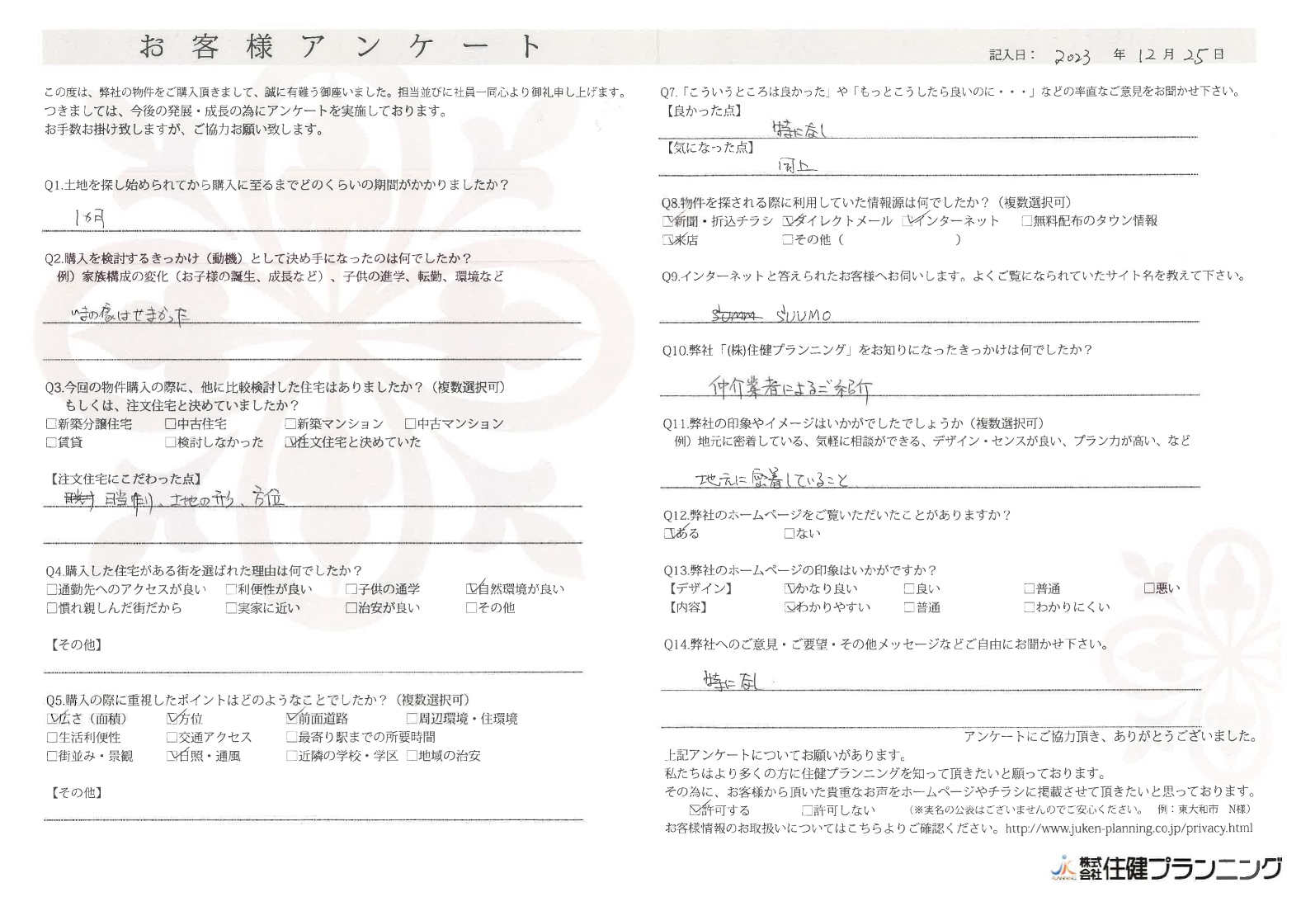
Task: Toggle the 自然環境が良い checkbox
Action: [x=472, y=589]
